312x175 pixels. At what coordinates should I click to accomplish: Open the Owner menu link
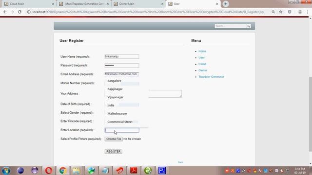coord(203,70)
